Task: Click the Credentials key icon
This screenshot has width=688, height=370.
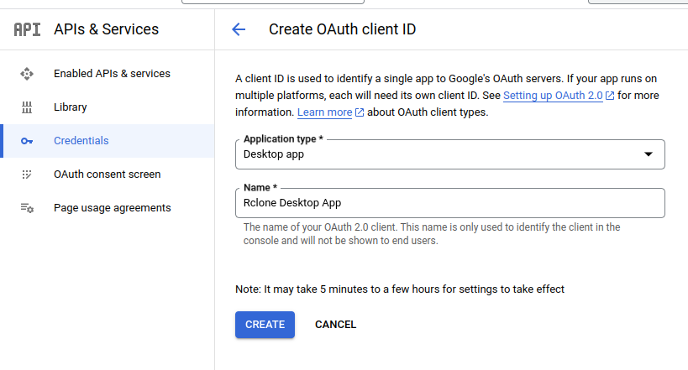Action: [x=27, y=141]
